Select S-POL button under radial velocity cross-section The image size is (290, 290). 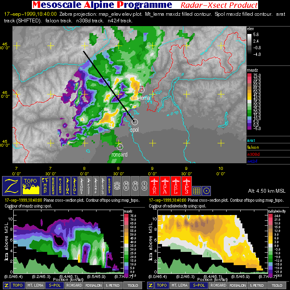pos(199,285)
